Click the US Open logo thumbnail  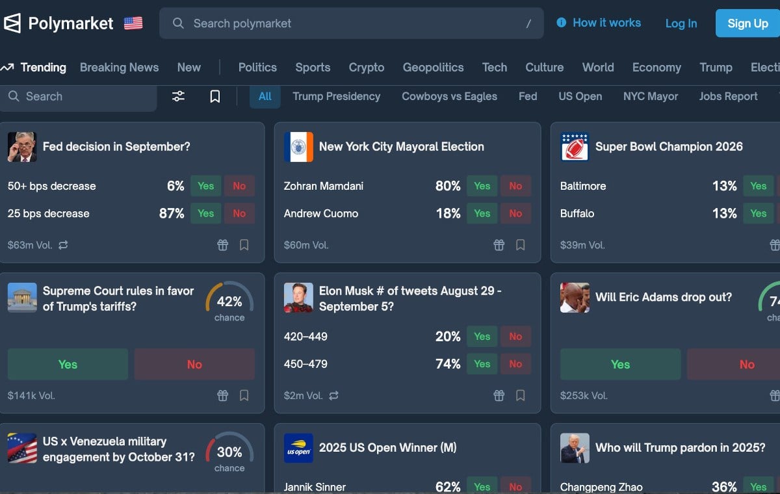coord(298,448)
